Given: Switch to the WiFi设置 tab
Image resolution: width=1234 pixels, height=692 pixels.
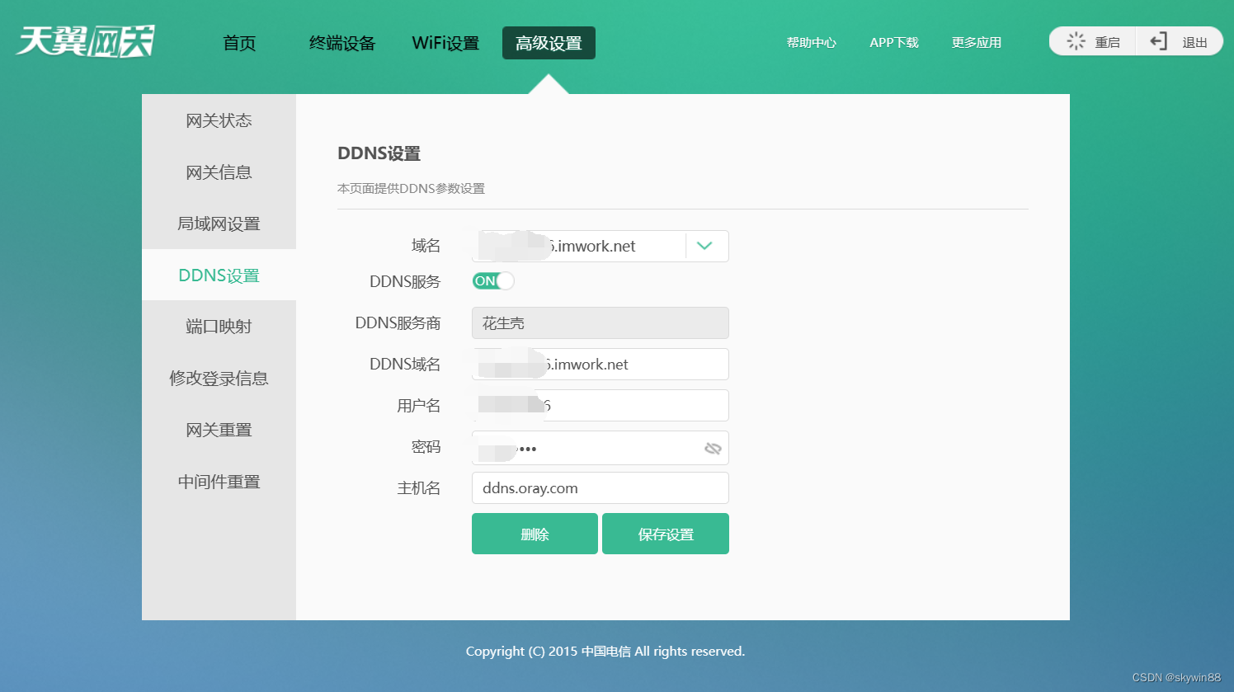Looking at the screenshot, I should click(x=445, y=43).
